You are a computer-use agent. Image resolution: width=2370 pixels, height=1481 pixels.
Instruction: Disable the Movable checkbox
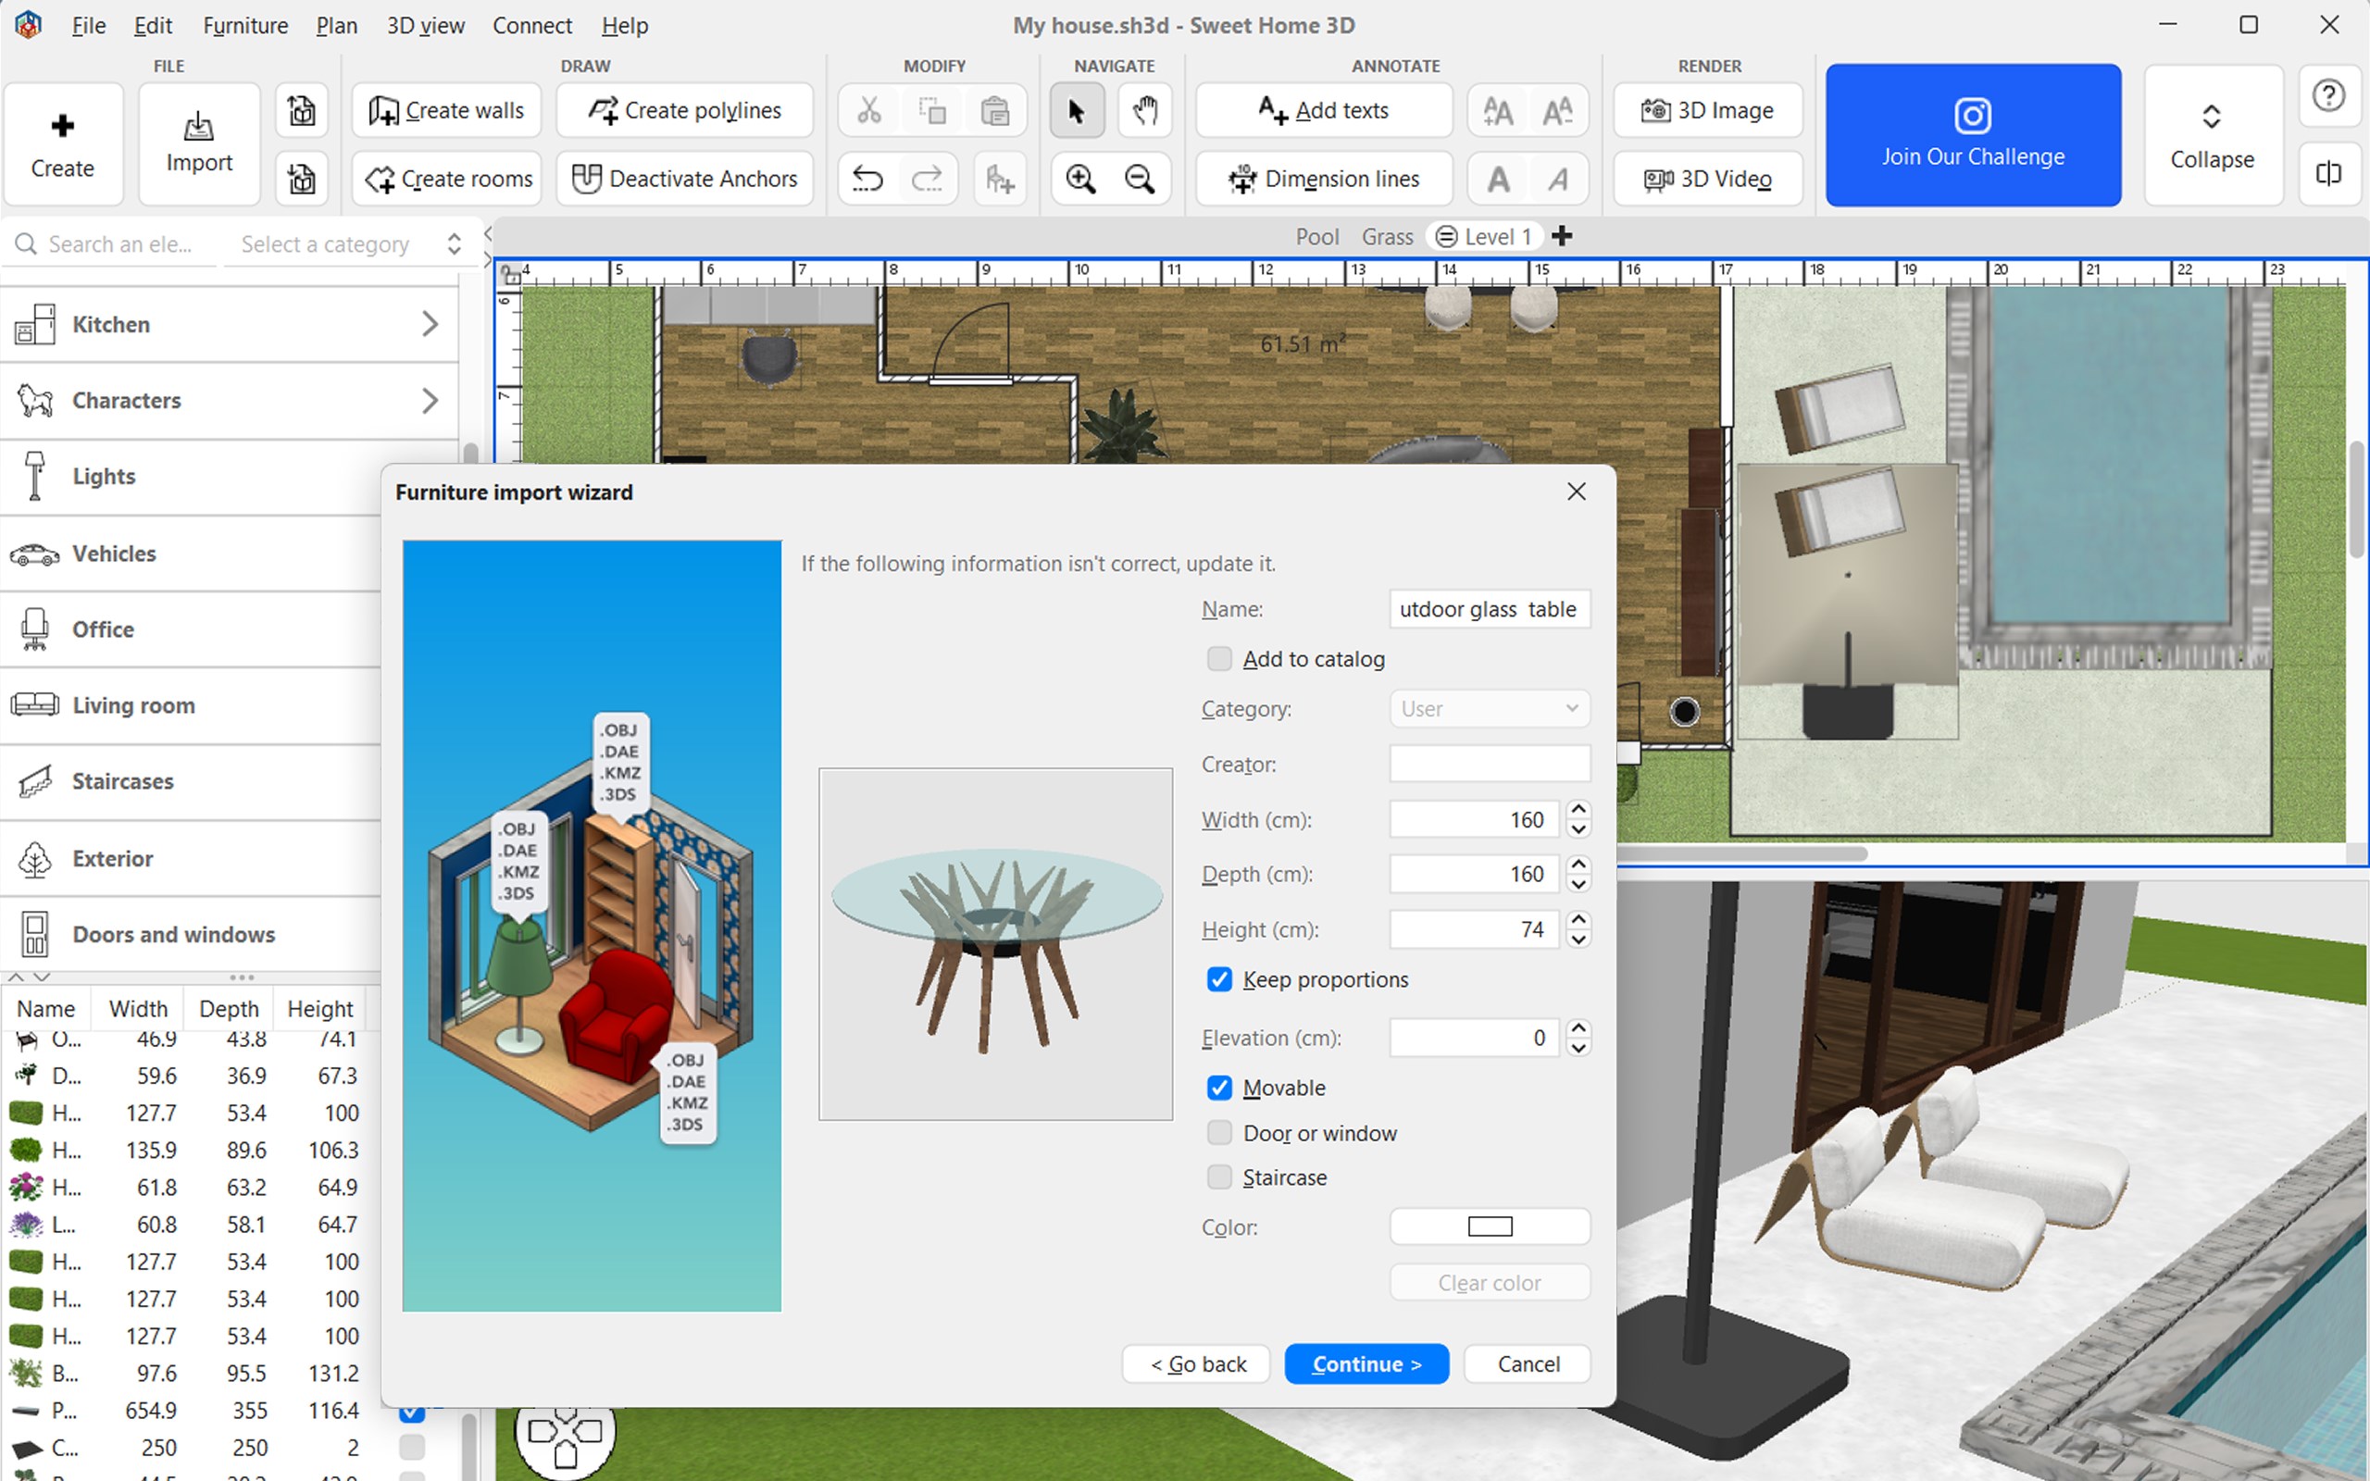coord(1219,1088)
